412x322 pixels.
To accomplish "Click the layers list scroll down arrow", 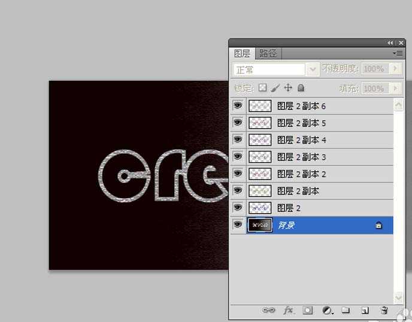I will pyautogui.click(x=399, y=297).
